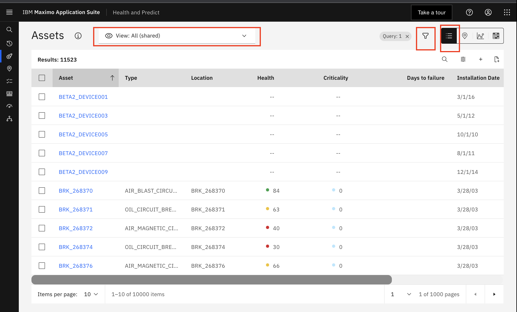The height and width of the screenshot is (312, 517).
Task: Switch to list view icon
Action: click(x=449, y=36)
